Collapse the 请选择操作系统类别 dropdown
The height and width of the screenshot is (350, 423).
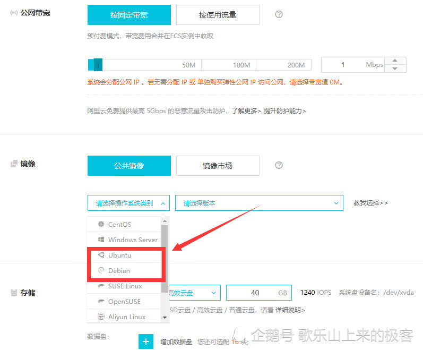(x=128, y=203)
